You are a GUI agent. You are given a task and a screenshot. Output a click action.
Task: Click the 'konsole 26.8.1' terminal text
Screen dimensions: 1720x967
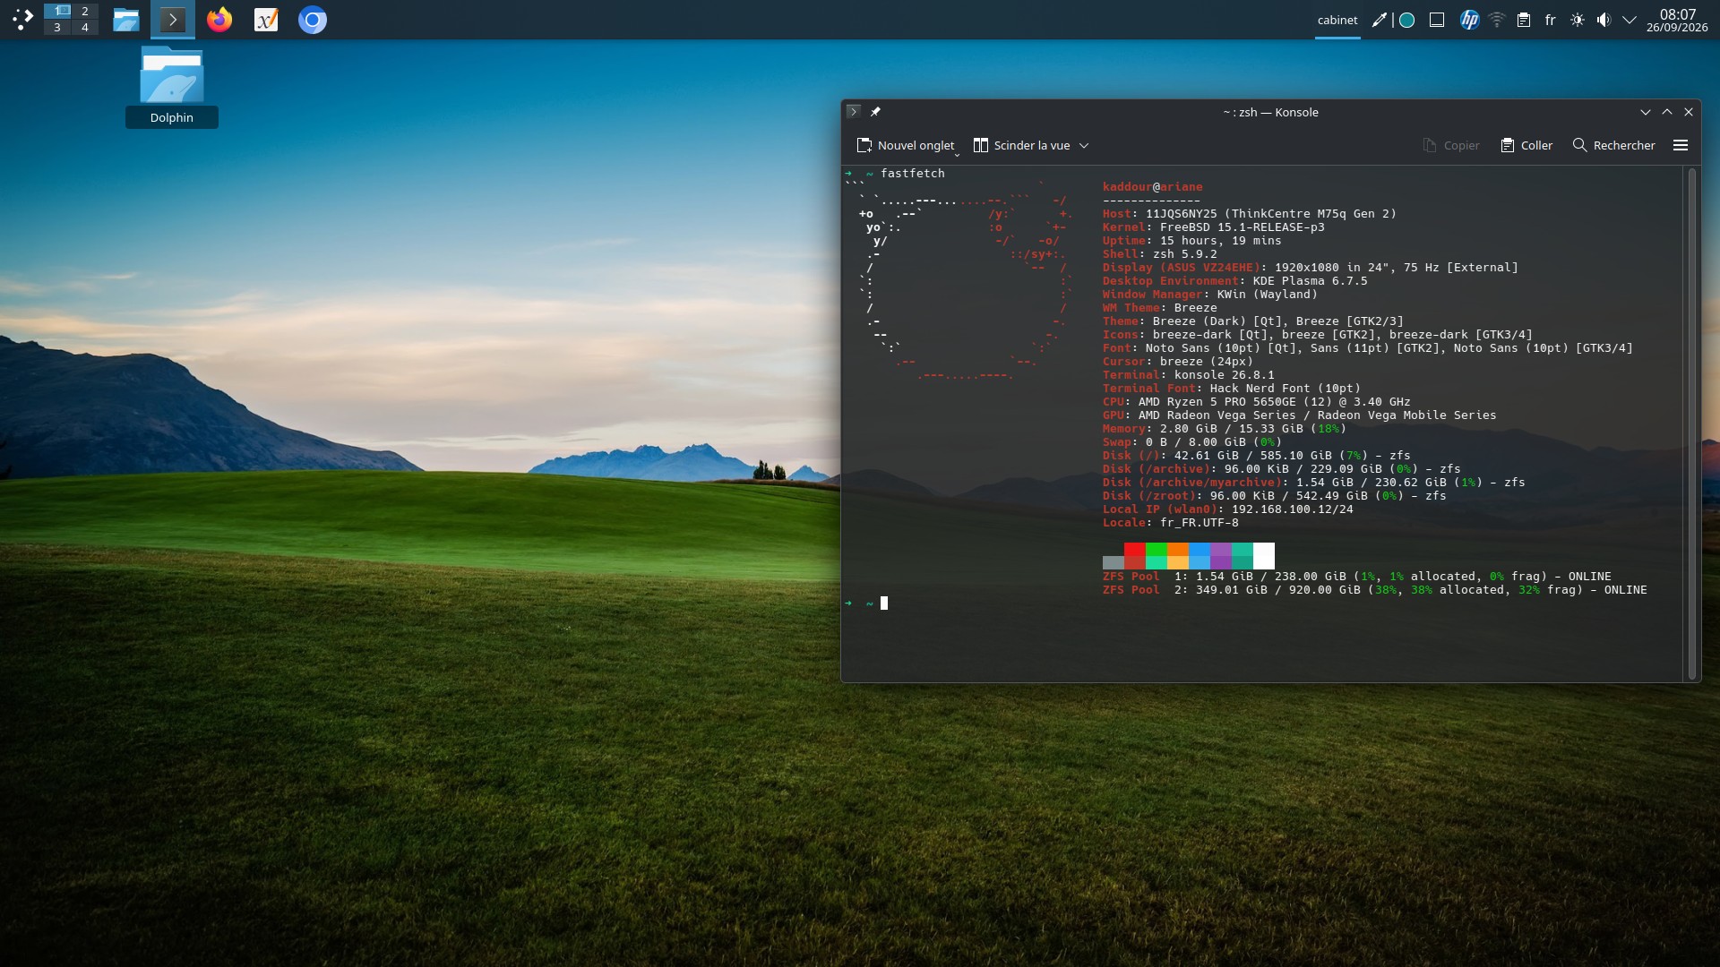click(1224, 375)
